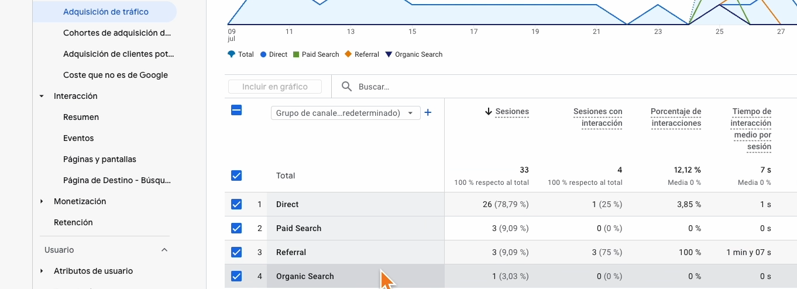The image size is (797, 289).
Task: Collapse the Usuario group chevron
Action: tap(164, 250)
